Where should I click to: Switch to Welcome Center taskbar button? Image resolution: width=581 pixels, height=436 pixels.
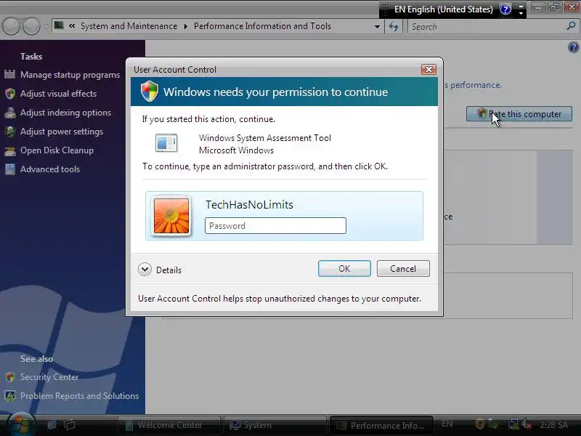coord(169,425)
